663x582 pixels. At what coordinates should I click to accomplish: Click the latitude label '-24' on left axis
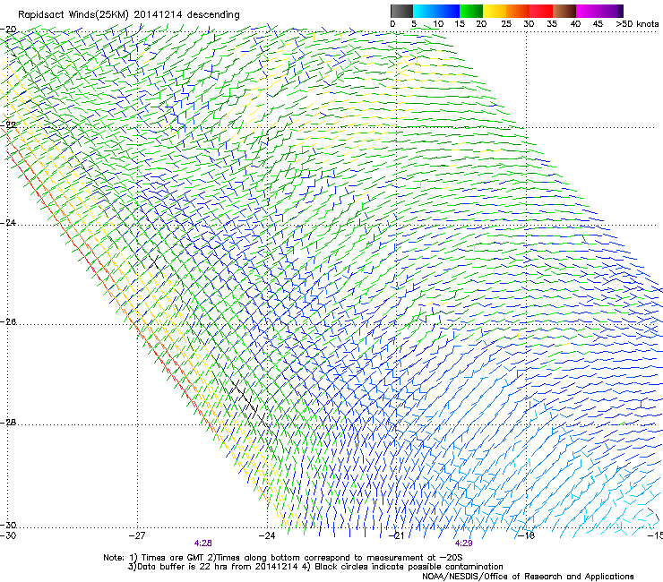(x=8, y=223)
